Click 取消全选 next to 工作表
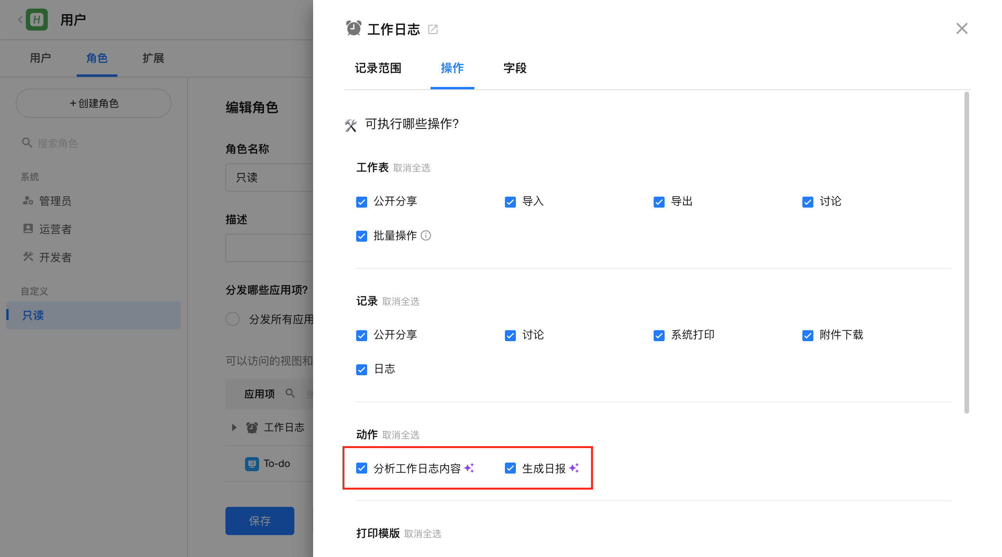This screenshot has height=557, width=1002. pyautogui.click(x=411, y=168)
